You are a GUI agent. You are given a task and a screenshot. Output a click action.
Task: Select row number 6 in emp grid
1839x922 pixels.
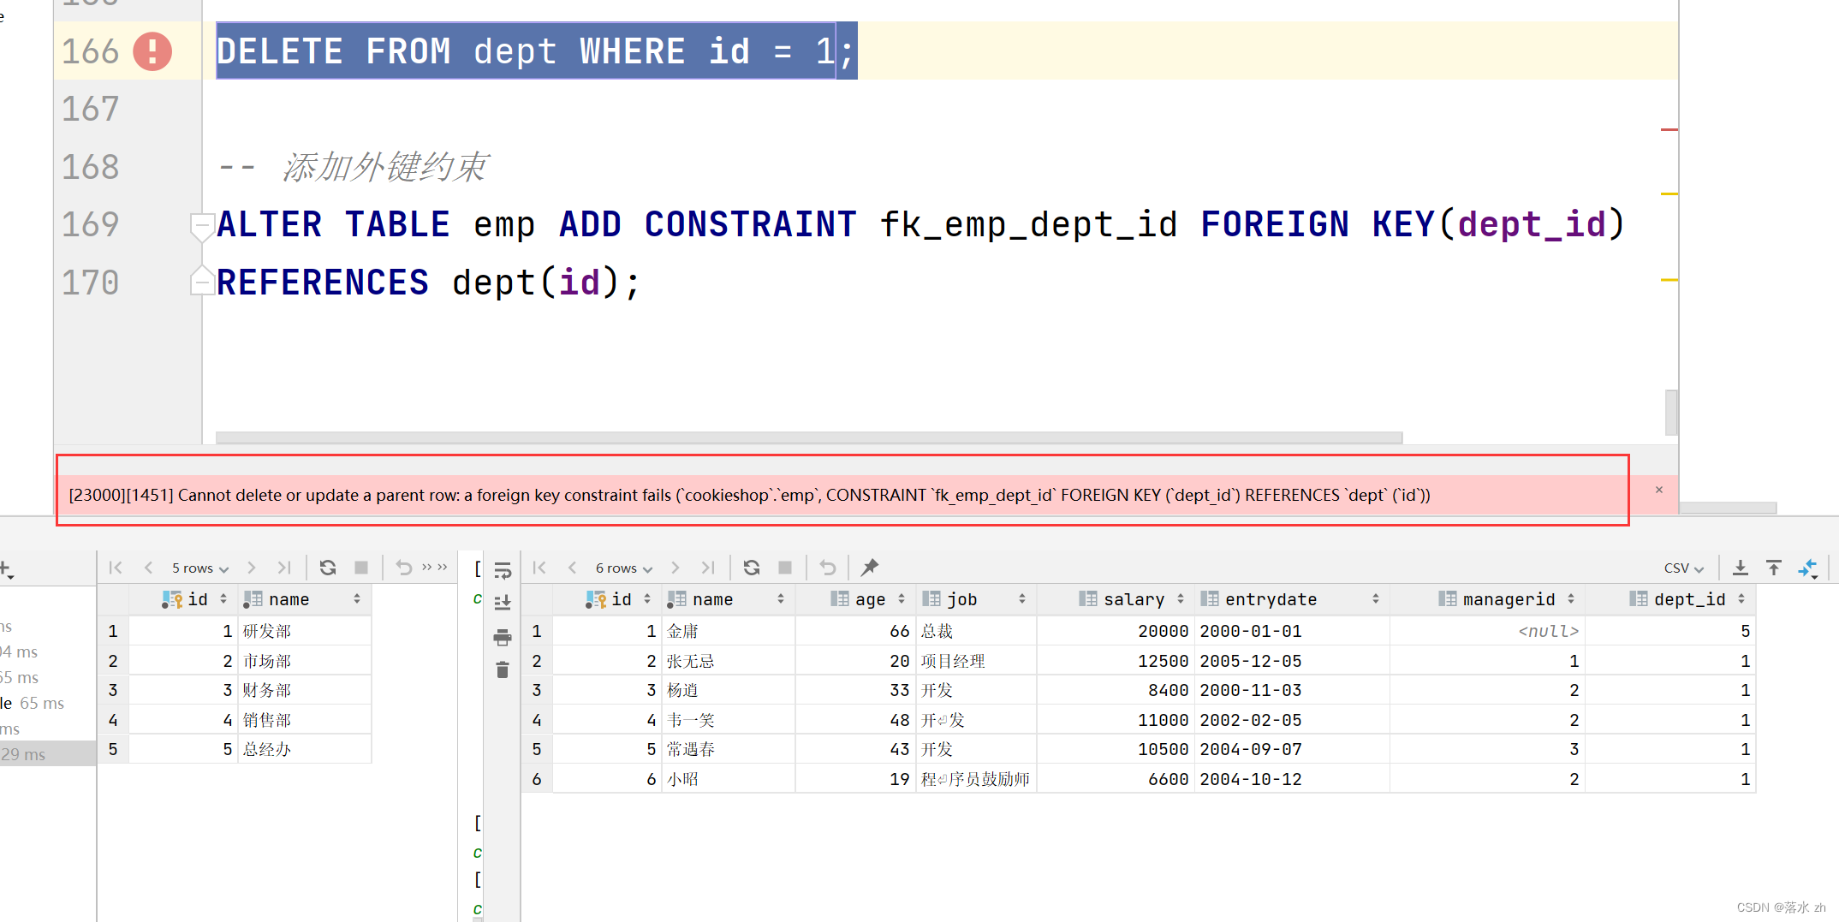(x=537, y=779)
